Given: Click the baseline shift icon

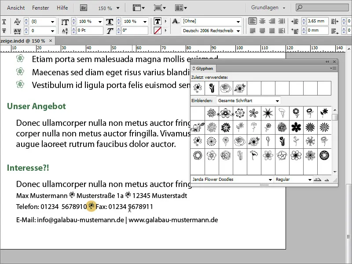Looking at the screenshot, I should point(65,31).
